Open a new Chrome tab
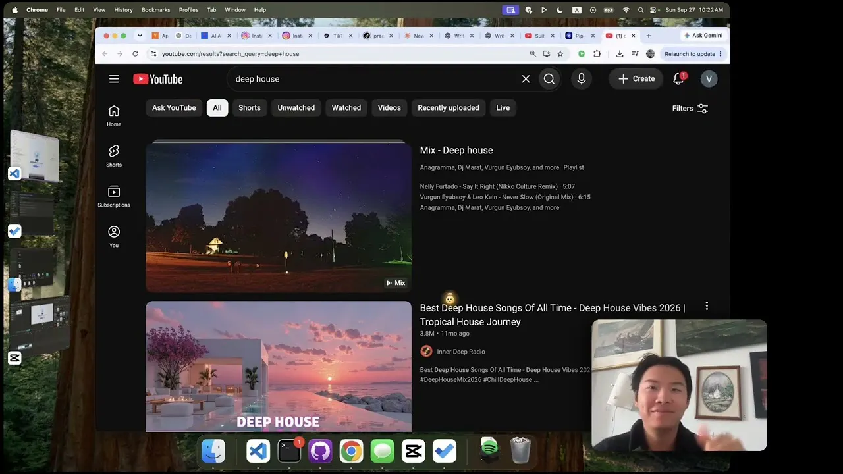The width and height of the screenshot is (843, 474). 649,36
